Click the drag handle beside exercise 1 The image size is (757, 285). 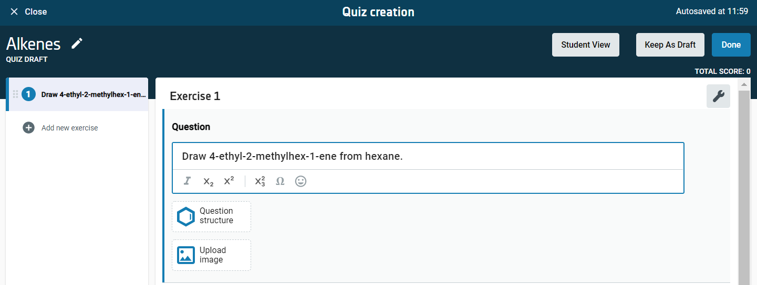(15, 94)
